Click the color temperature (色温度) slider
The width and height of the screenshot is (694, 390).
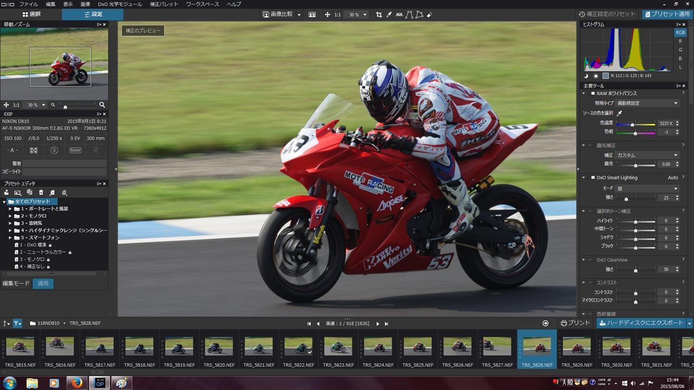point(635,123)
